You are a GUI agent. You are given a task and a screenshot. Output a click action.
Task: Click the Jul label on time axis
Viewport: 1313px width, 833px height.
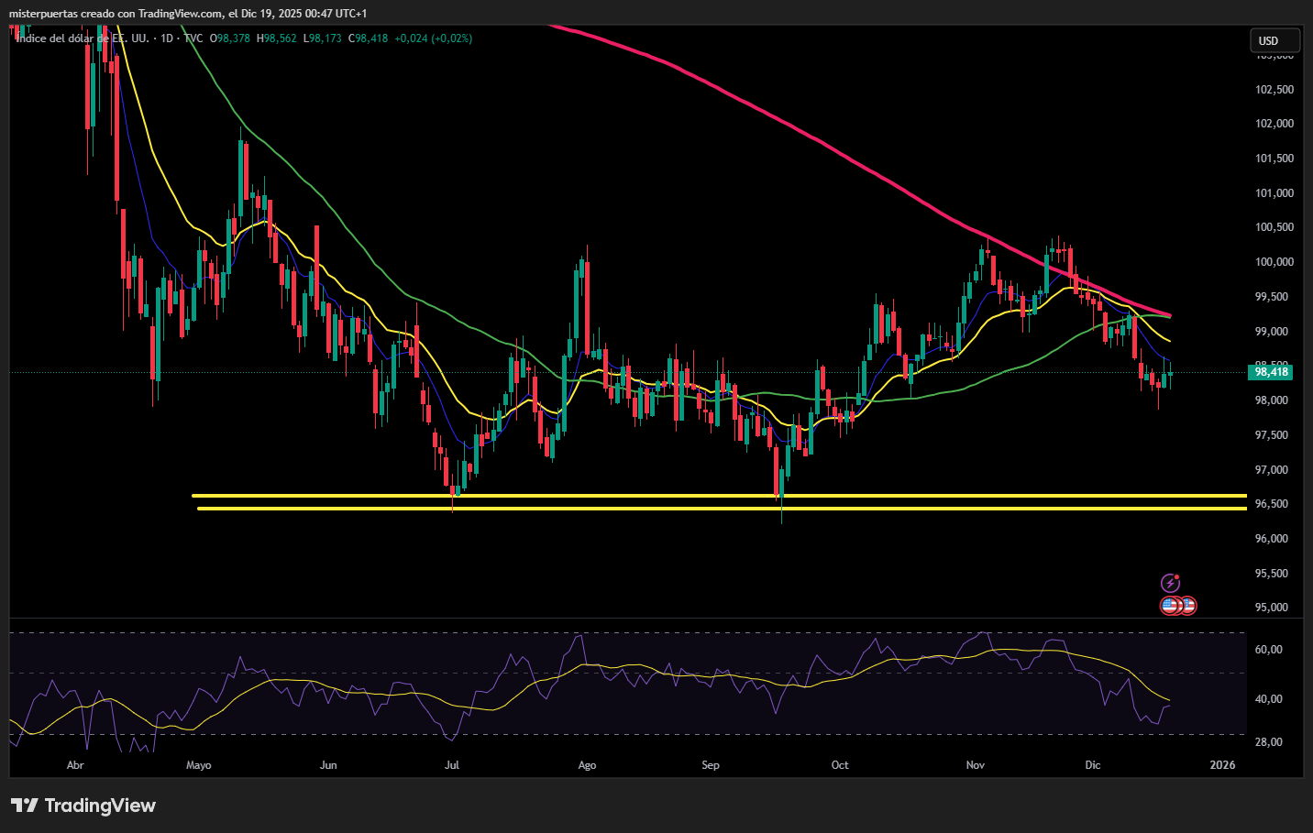click(x=452, y=765)
